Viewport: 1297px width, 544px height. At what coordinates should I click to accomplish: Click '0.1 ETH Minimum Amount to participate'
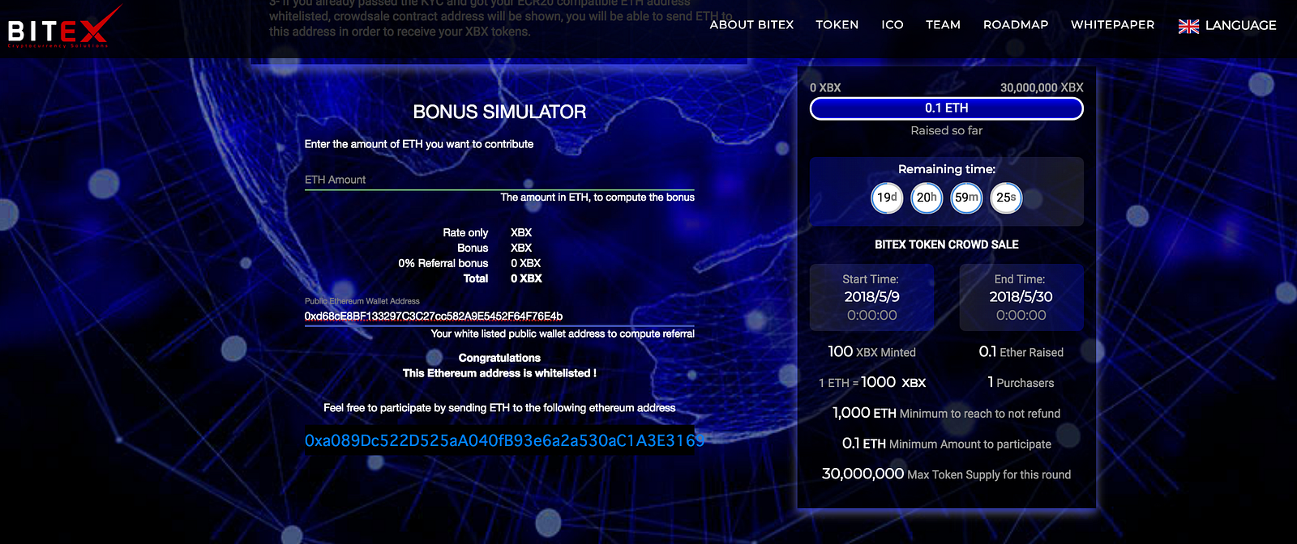click(947, 444)
